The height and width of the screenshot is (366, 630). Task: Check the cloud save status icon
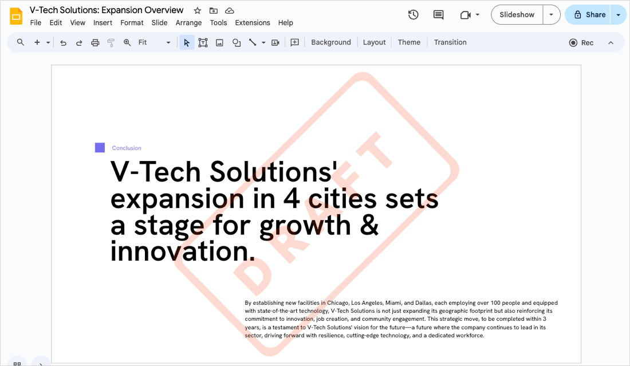(230, 11)
